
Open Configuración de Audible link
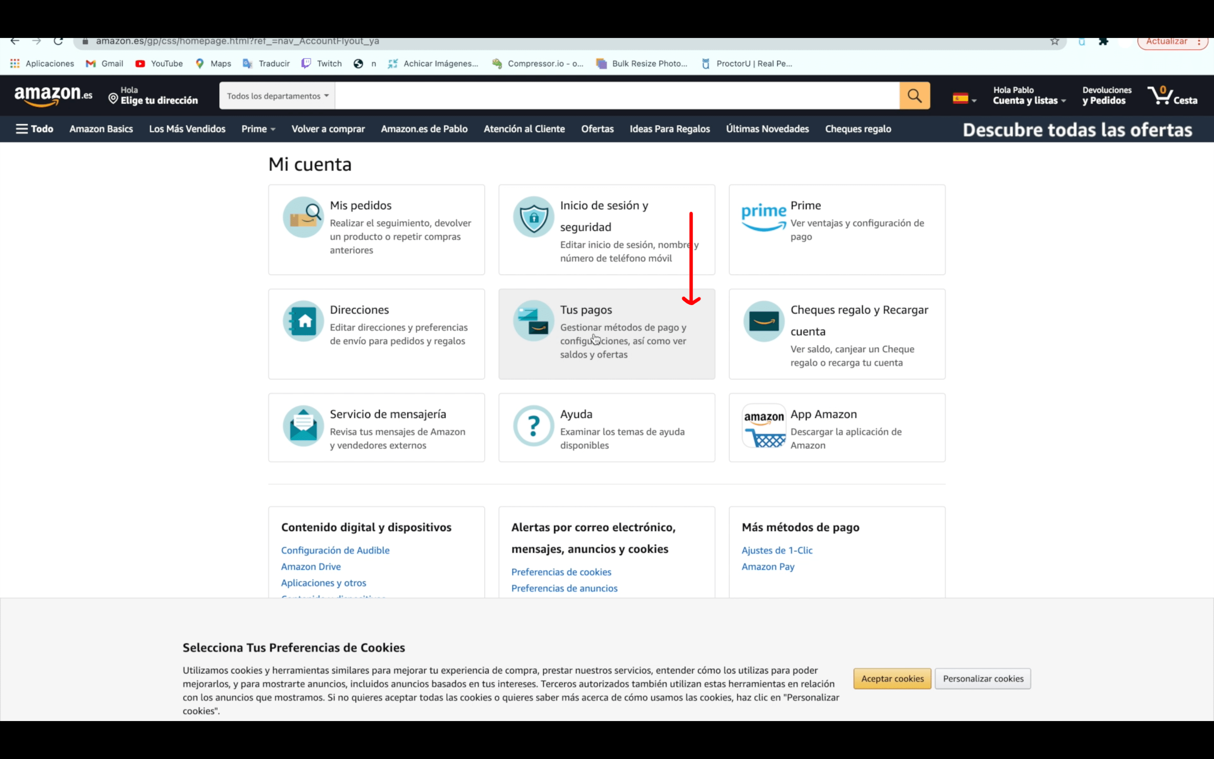pyautogui.click(x=335, y=550)
